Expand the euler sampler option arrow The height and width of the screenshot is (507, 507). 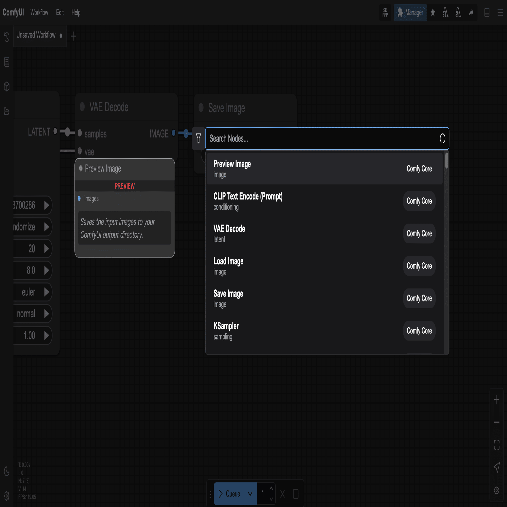tap(47, 292)
